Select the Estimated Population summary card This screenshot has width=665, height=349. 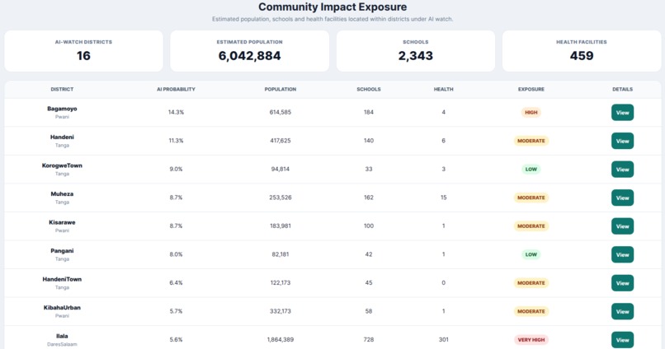[249, 51]
